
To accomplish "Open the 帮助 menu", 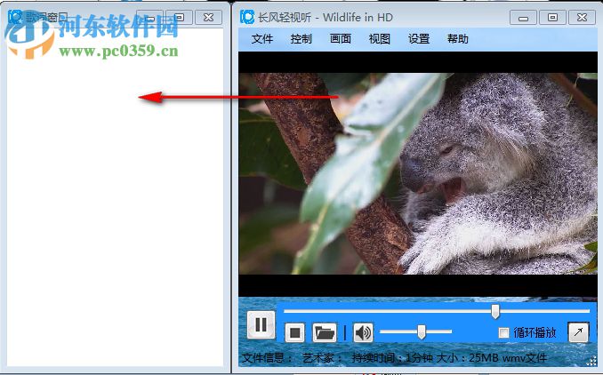I will (458, 39).
